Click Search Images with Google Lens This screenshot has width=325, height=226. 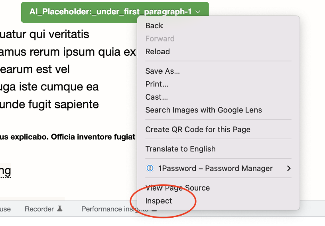pos(203,110)
